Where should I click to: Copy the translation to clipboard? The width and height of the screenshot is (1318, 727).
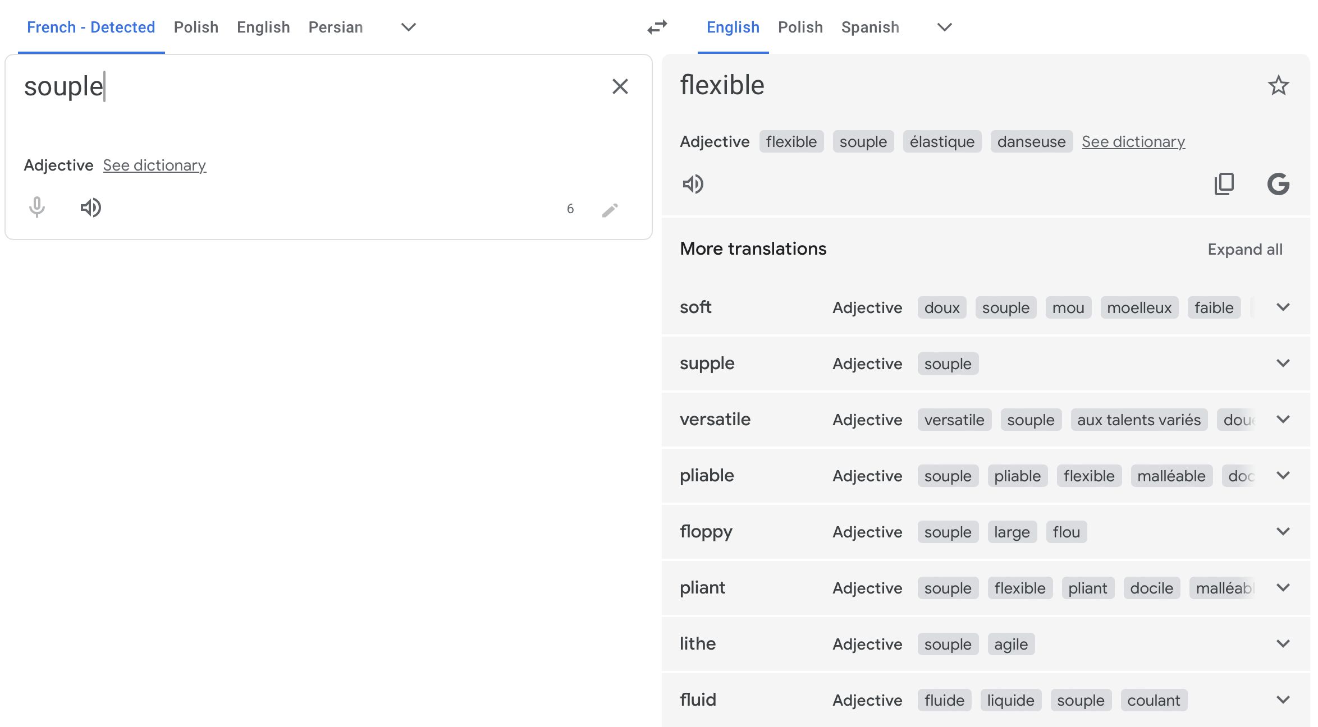pos(1224,184)
